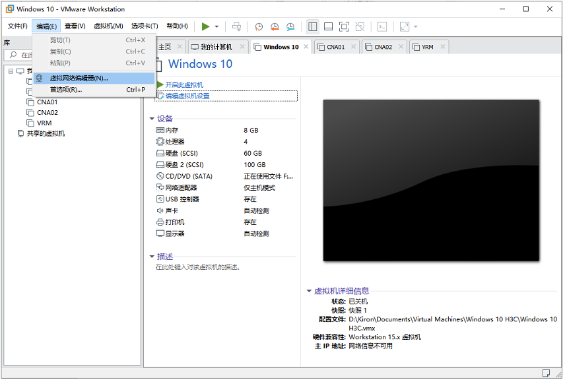Close the 我的计算机 tab
Screen dimensions: 565x380
[x=242, y=46]
